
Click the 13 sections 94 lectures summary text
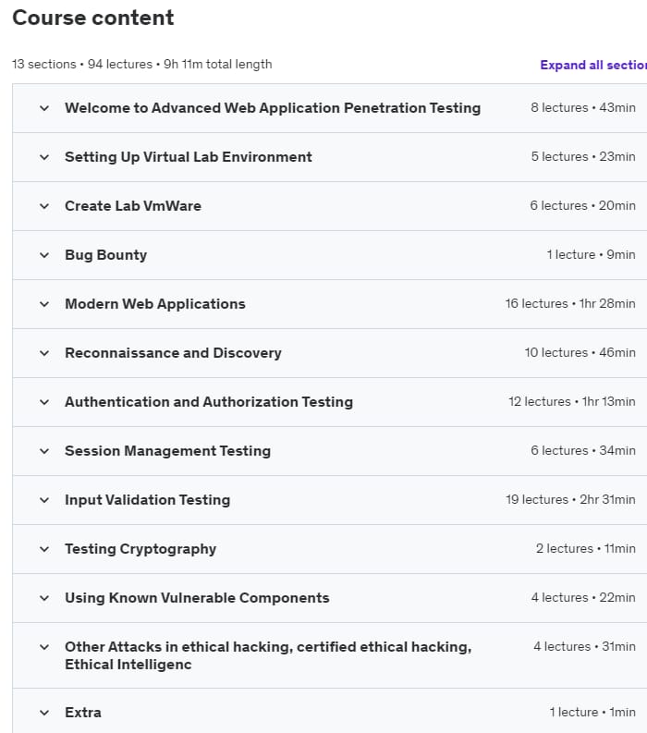point(141,64)
